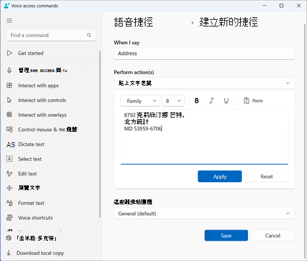Open the hamburger navigation menu
This screenshot has height=261, width=307.
point(9,21)
